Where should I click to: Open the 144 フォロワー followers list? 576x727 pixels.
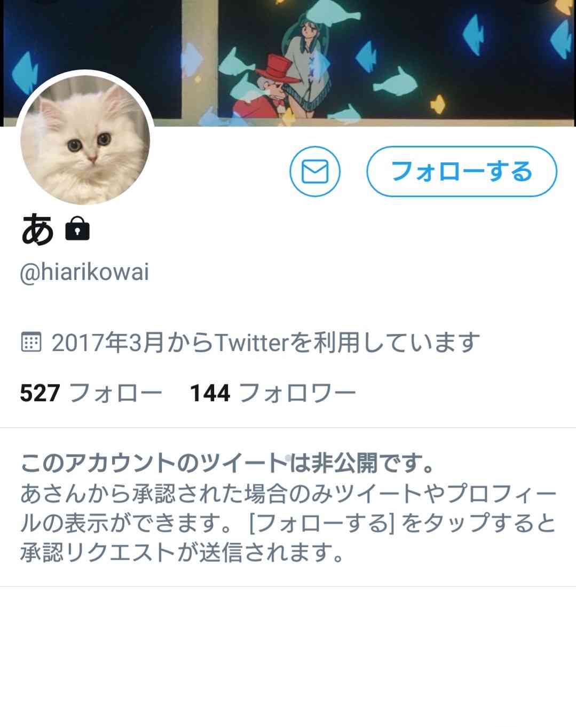(273, 393)
